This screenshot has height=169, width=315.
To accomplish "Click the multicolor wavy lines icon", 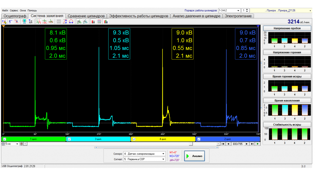I will (99, 21).
